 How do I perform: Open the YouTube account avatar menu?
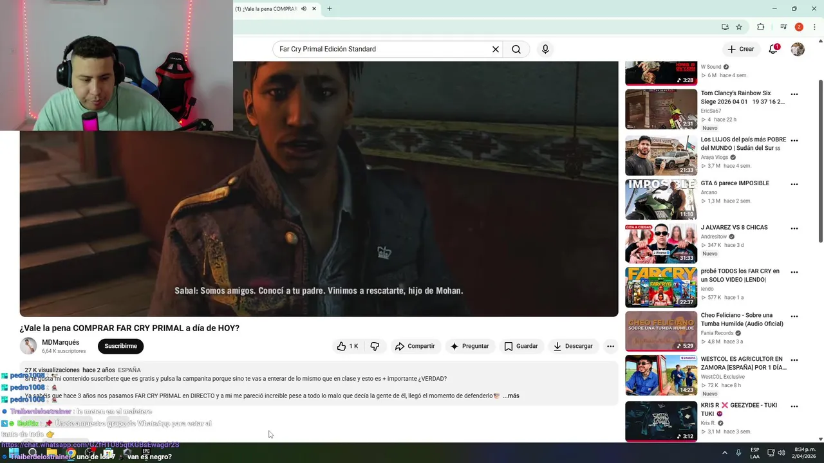tap(798, 49)
